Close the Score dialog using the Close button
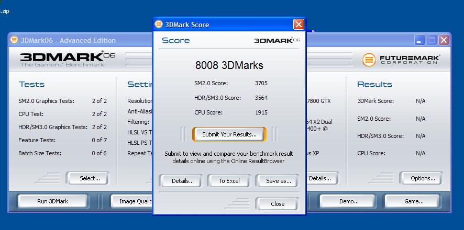Viewport: 464px width, 230px height. [x=277, y=204]
